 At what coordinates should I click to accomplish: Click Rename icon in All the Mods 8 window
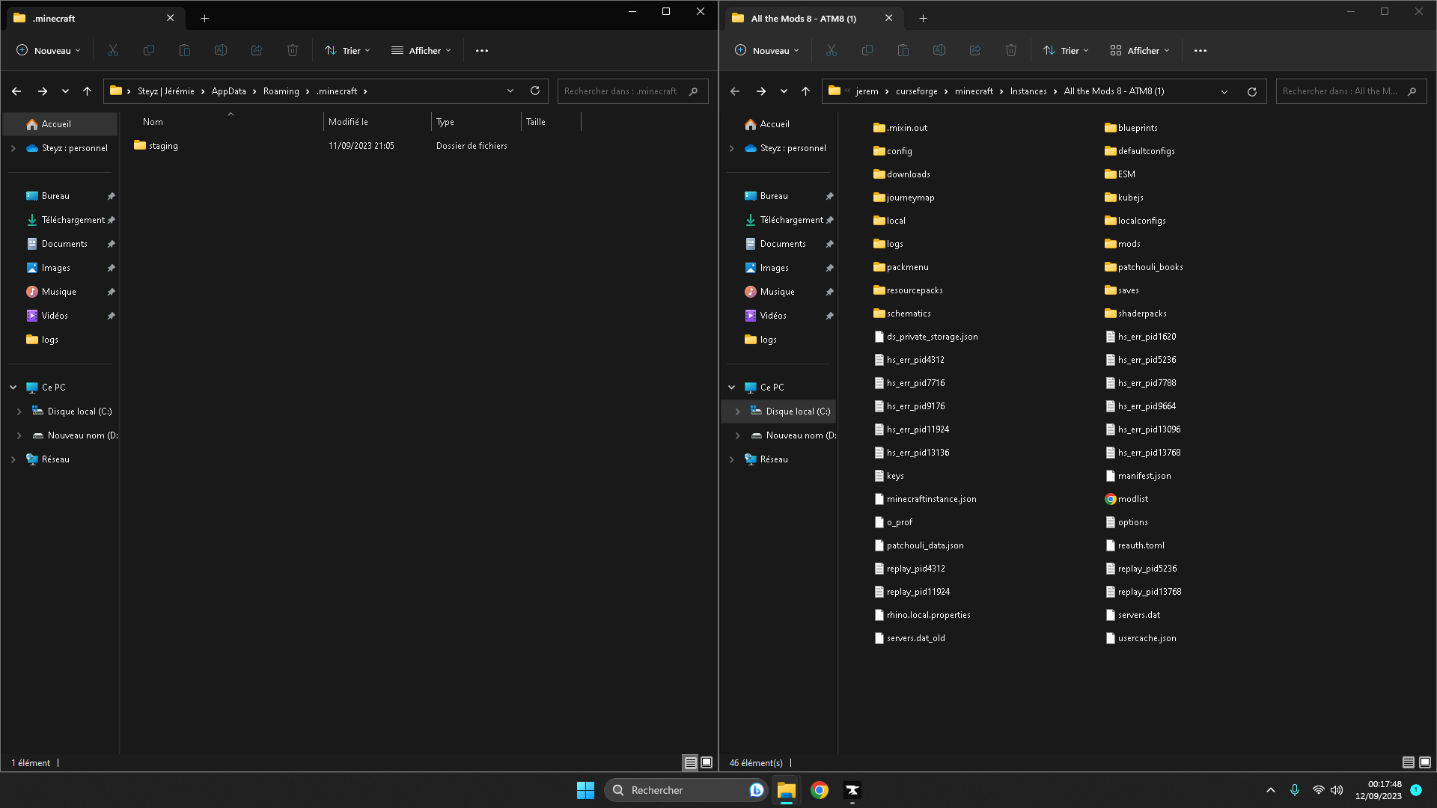point(939,50)
